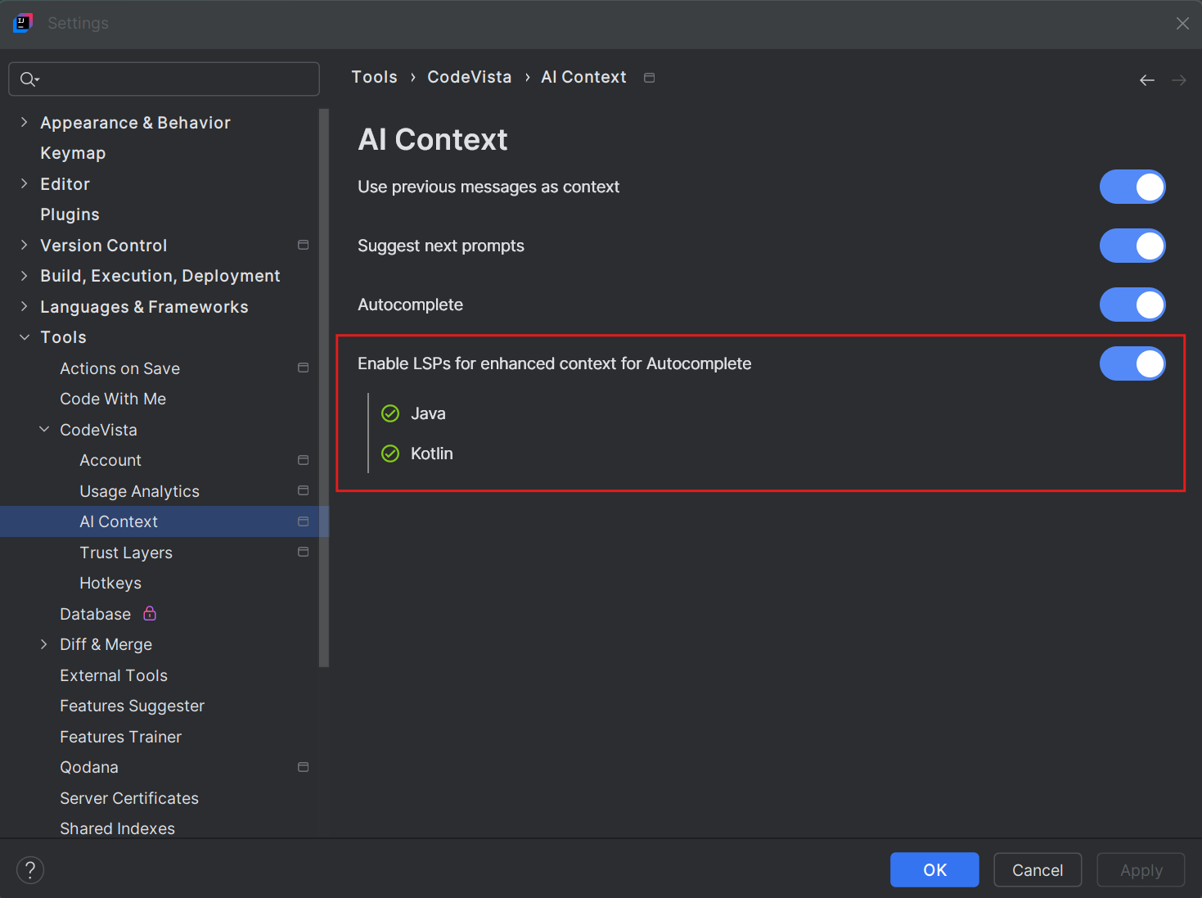Select Features Trainer page
The height and width of the screenshot is (898, 1202).
[x=120, y=737]
